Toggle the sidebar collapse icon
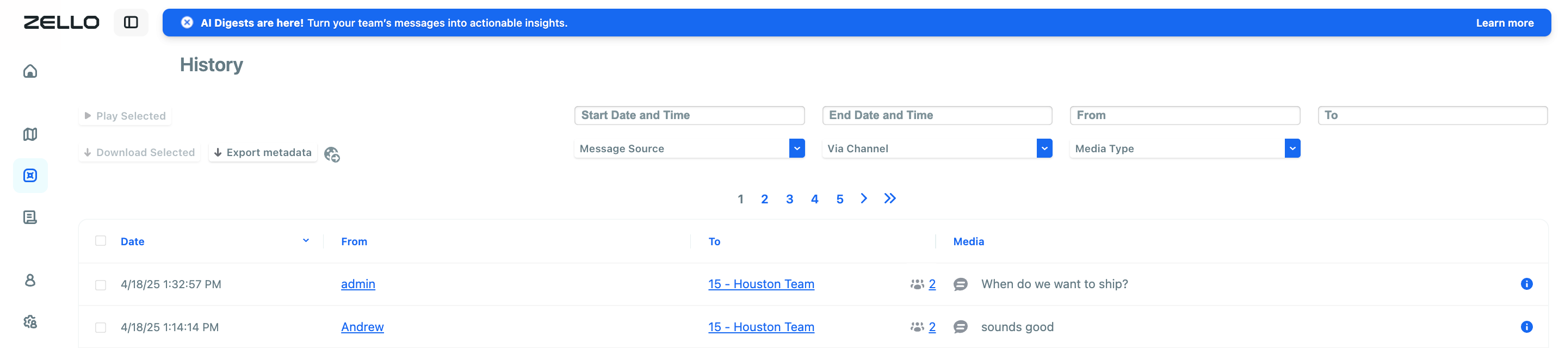Screen dimensions: 1559x348 131,22
